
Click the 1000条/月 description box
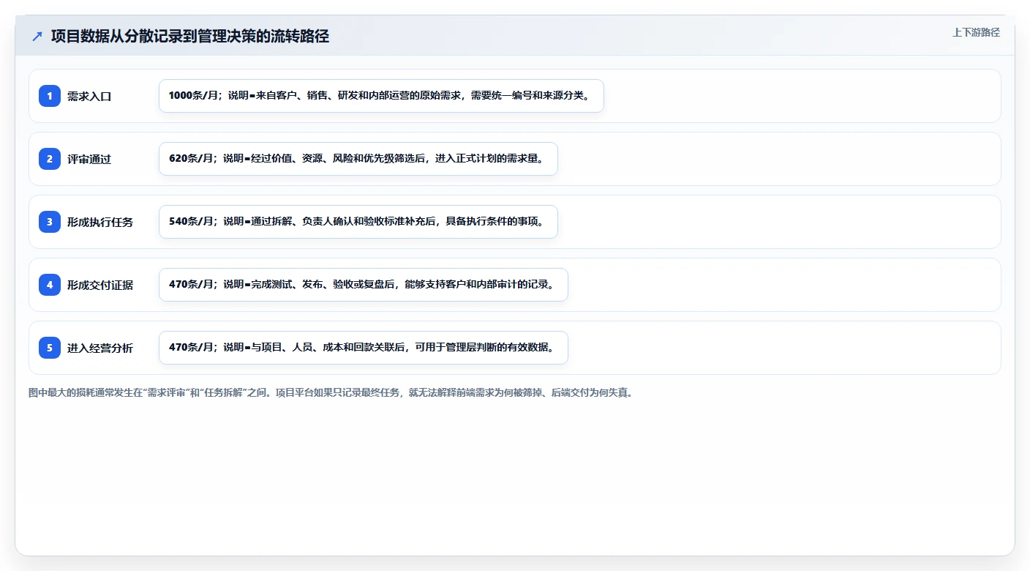[381, 96]
